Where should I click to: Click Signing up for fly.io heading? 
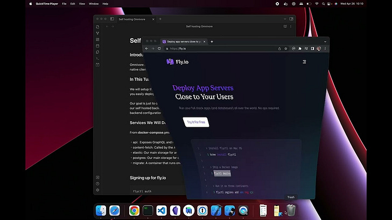tap(148, 178)
